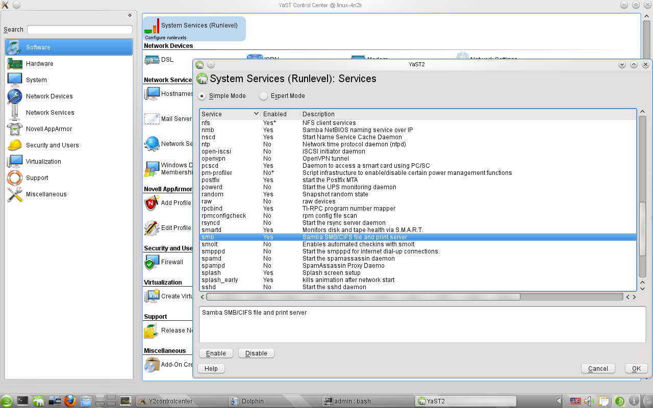This screenshot has height=408, width=653.
Task: Select the pcscd service row
Action: 418,166
